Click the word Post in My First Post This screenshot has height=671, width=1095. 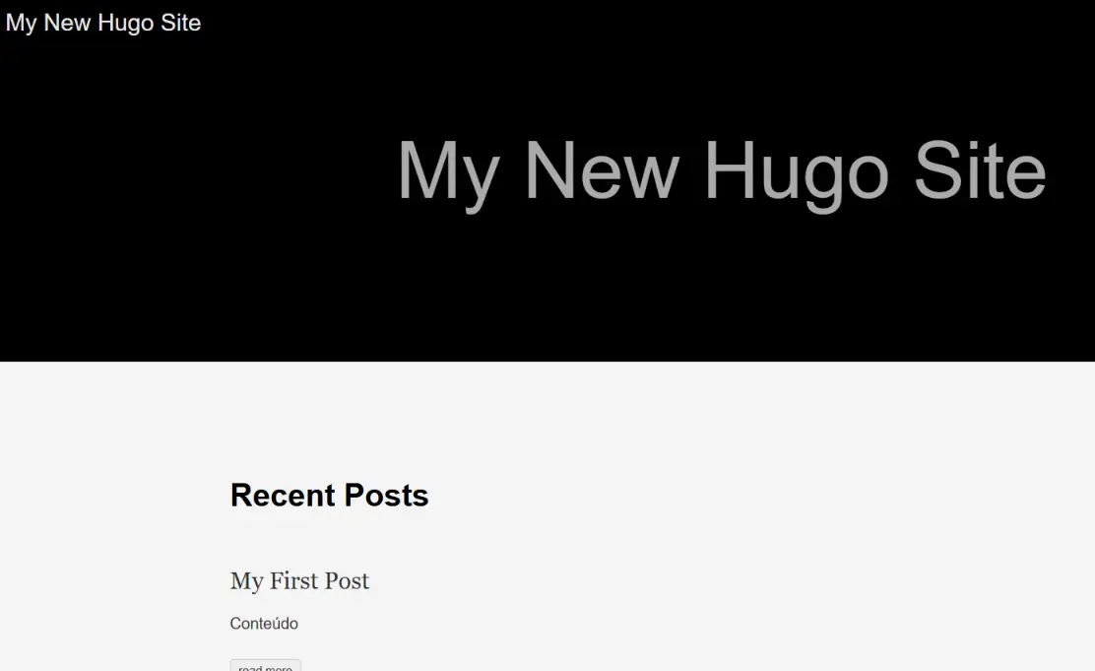(347, 580)
